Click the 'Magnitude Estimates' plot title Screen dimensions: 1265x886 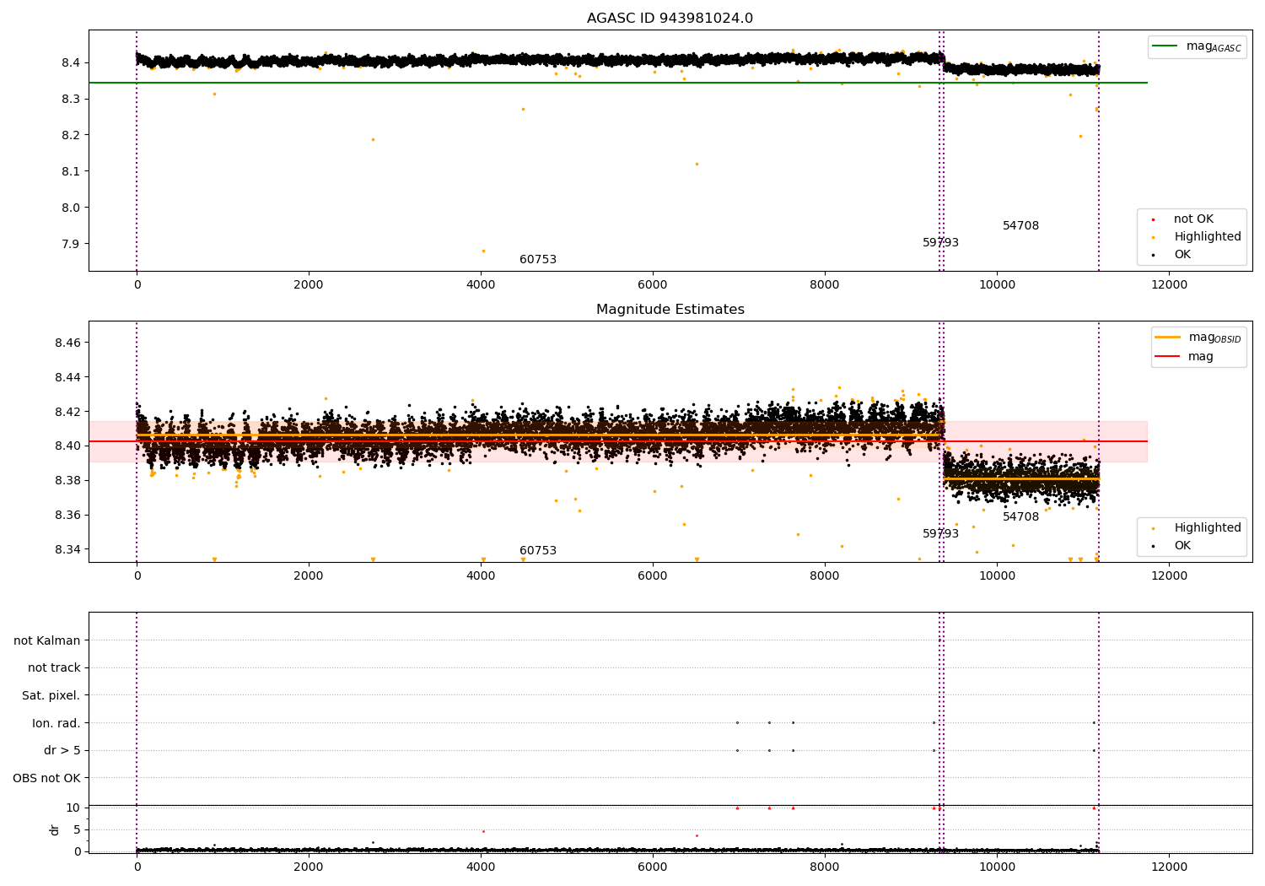[670, 310]
